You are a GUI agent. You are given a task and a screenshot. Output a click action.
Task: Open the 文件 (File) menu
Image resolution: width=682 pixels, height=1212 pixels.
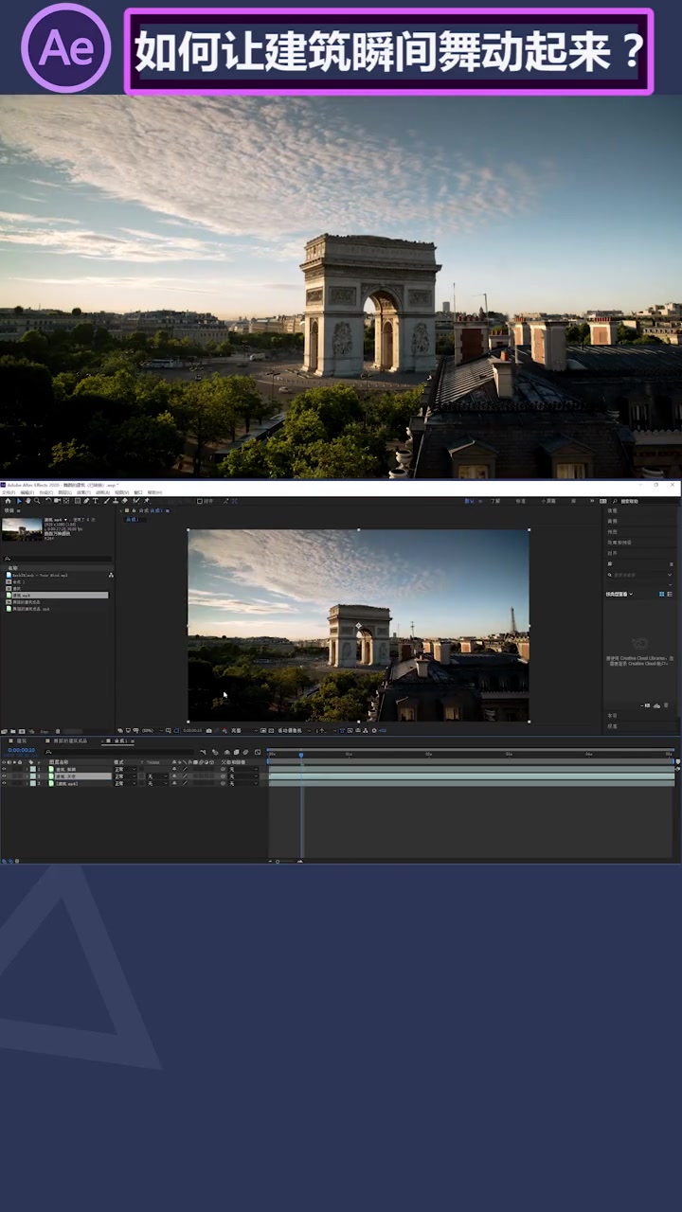8,492
